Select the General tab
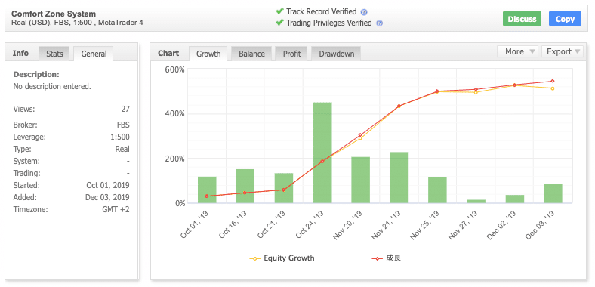This screenshot has width=595, height=287. coord(94,54)
